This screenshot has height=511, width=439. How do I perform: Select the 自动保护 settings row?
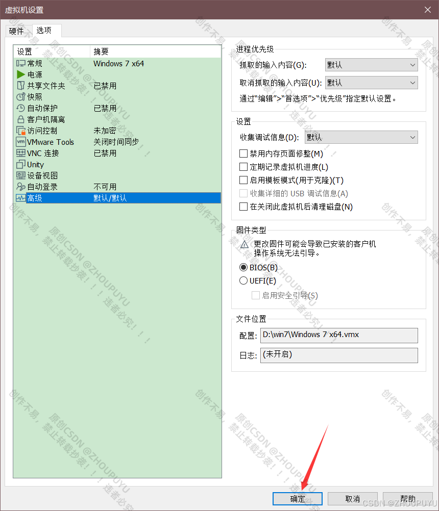tap(117, 108)
